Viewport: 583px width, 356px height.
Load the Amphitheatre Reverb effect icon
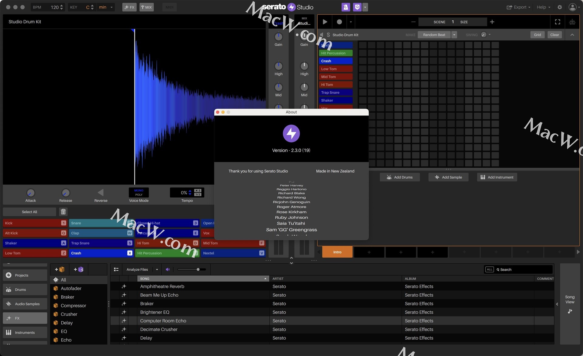click(124, 286)
